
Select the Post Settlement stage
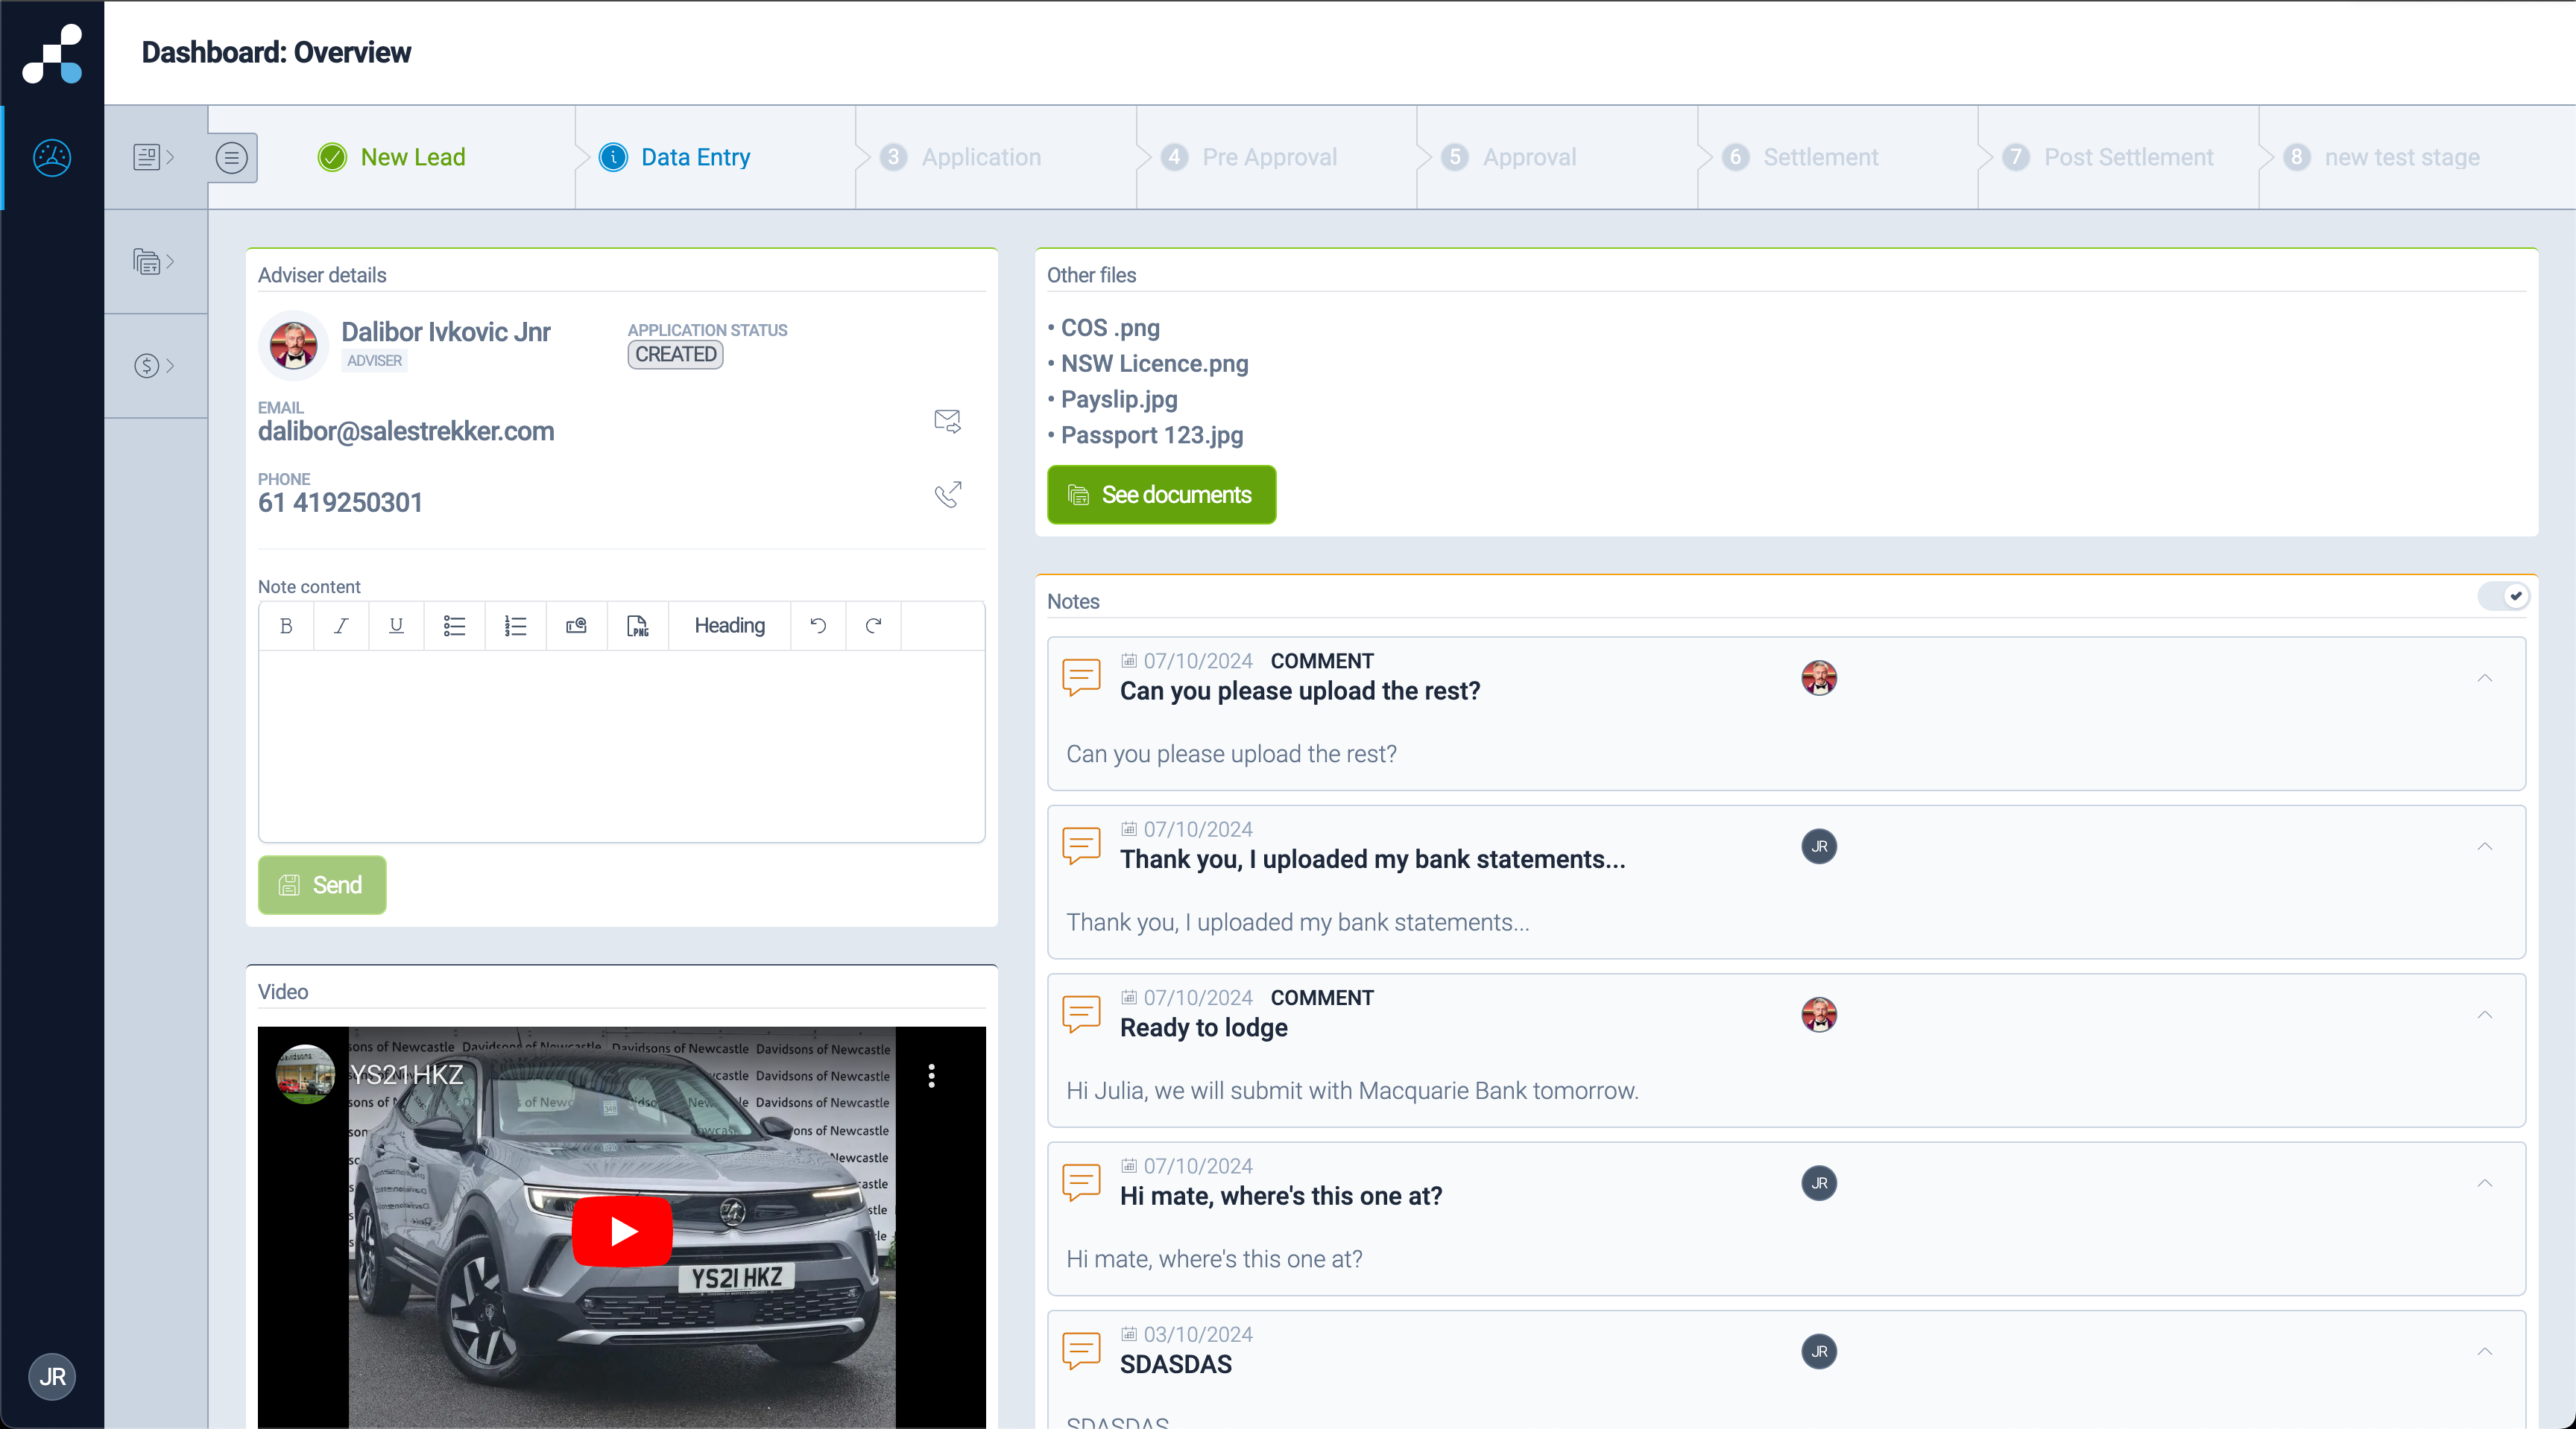[x=2109, y=158]
